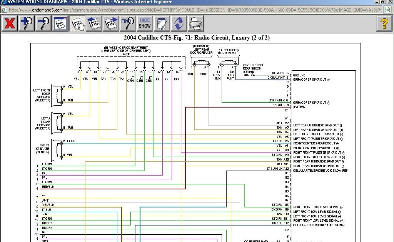Image resolution: width=394 pixels, height=242 pixels.
Task: Click the minimize window button in title bar
Action: tap(377, 2)
